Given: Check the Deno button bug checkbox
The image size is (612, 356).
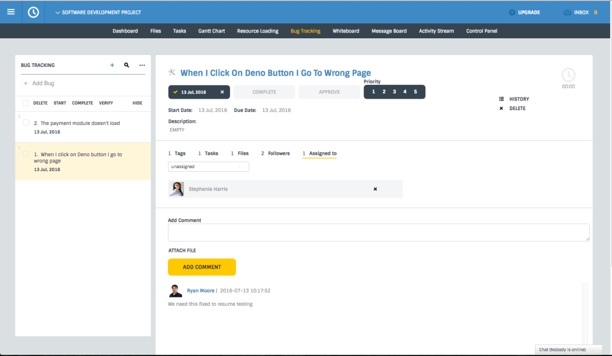Looking at the screenshot, I should click(26, 154).
